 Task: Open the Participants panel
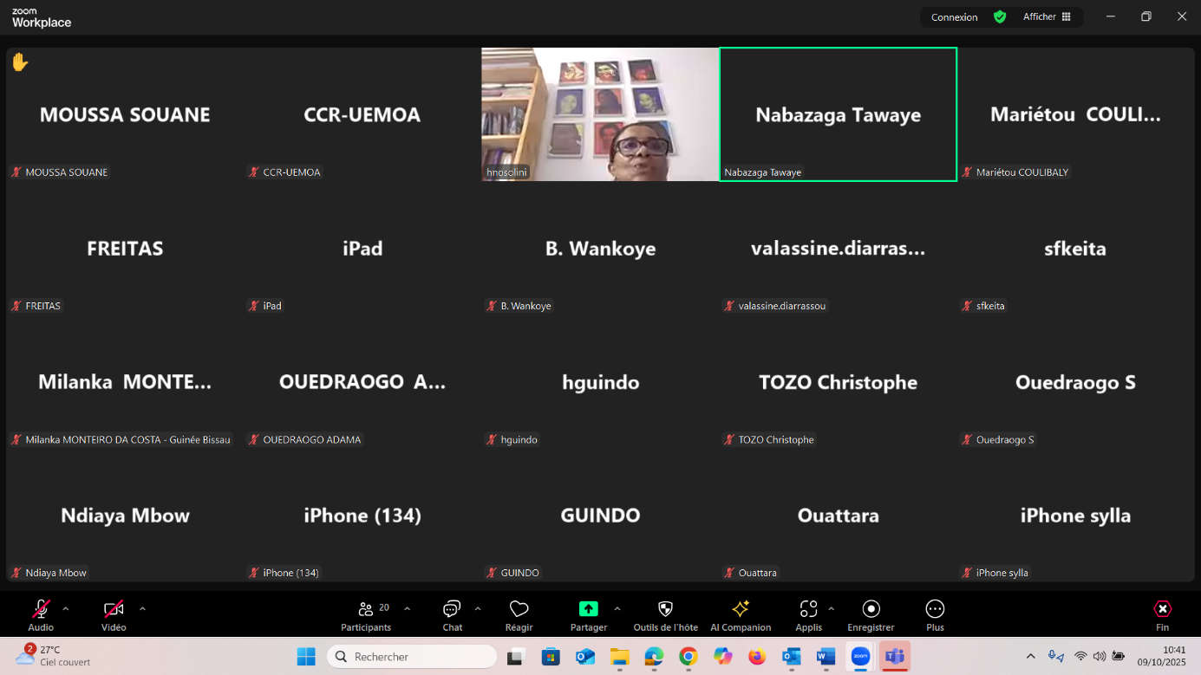pyautogui.click(x=366, y=615)
